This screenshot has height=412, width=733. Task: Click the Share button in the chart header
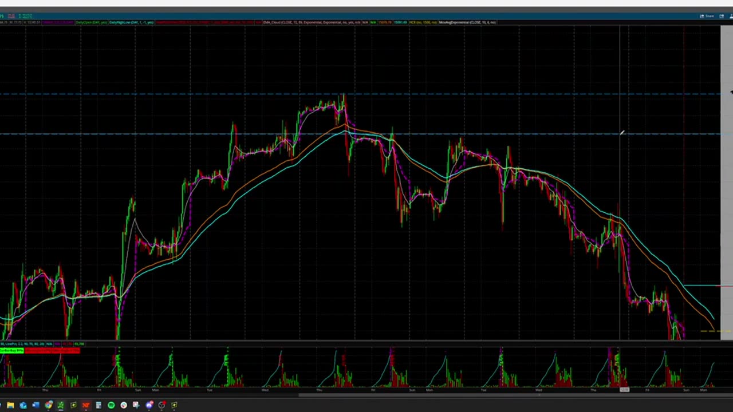tap(707, 16)
